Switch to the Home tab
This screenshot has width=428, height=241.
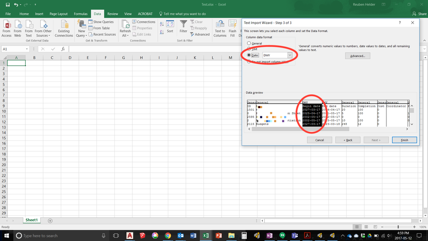tap(24, 14)
